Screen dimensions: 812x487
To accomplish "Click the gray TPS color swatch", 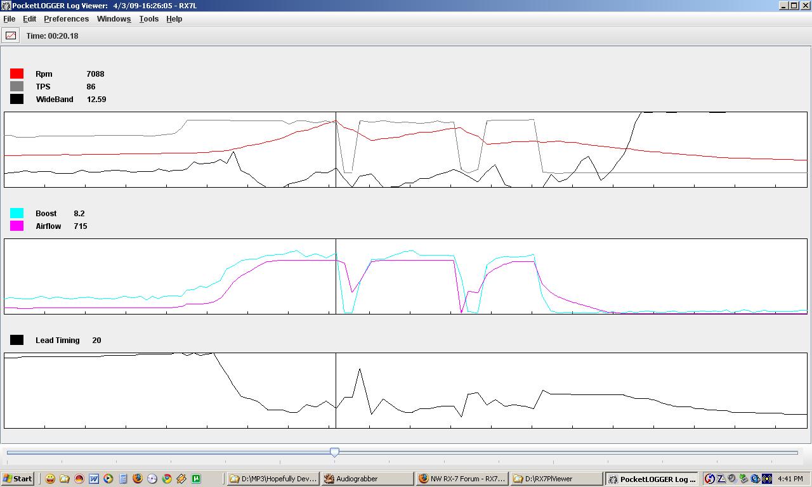I will pyautogui.click(x=17, y=86).
